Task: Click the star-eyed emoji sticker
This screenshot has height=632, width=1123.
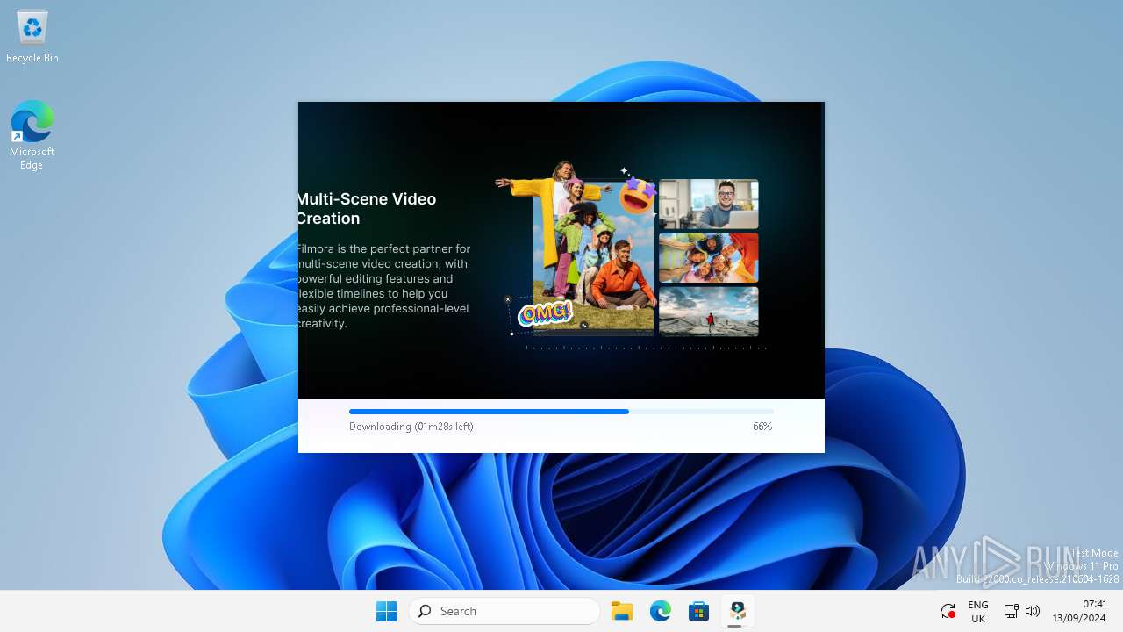Action: (638, 194)
